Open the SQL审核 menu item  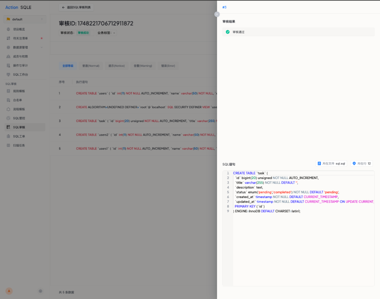(x=25, y=127)
